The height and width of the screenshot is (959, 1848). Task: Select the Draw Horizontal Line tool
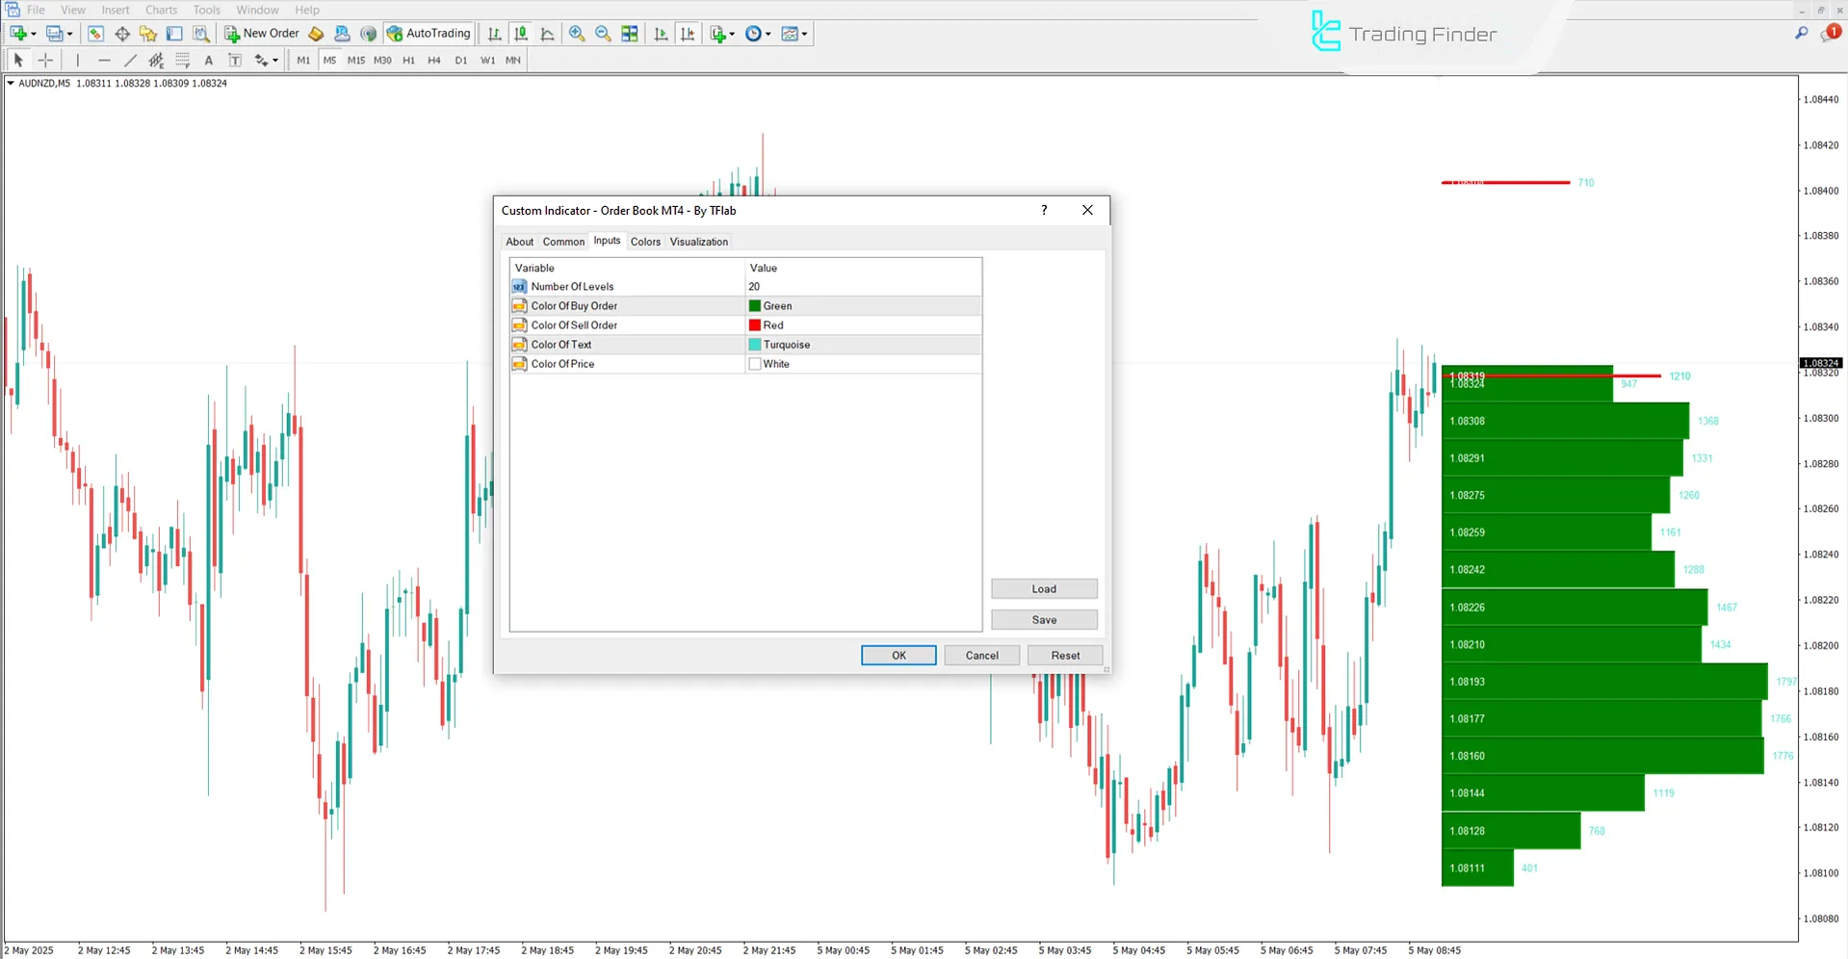point(104,60)
